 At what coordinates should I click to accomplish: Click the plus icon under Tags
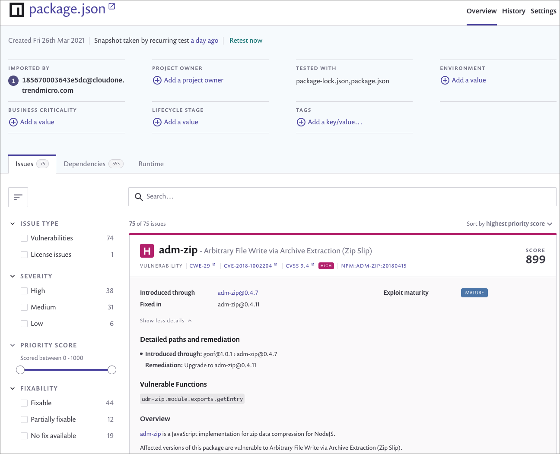point(301,122)
